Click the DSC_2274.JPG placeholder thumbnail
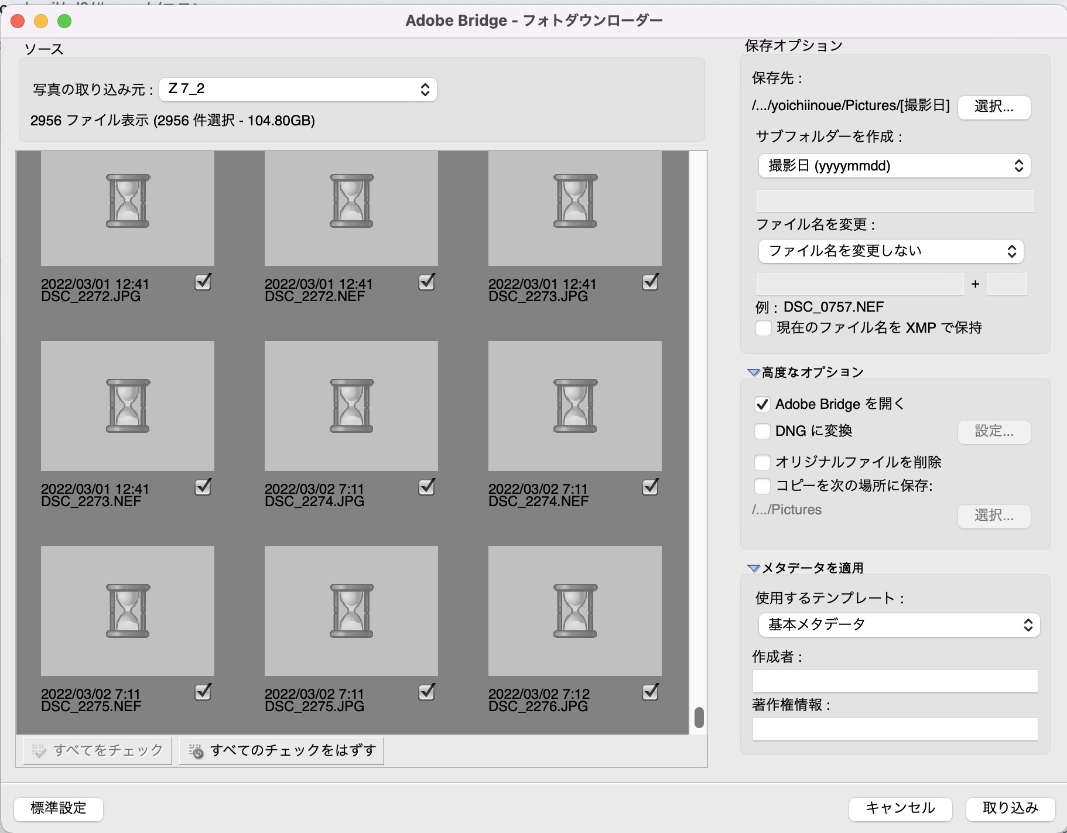Screen dimensions: 1067x833 click(351, 406)
